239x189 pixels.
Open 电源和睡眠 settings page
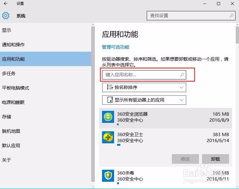pyautogui.click(x=45, y=102)
